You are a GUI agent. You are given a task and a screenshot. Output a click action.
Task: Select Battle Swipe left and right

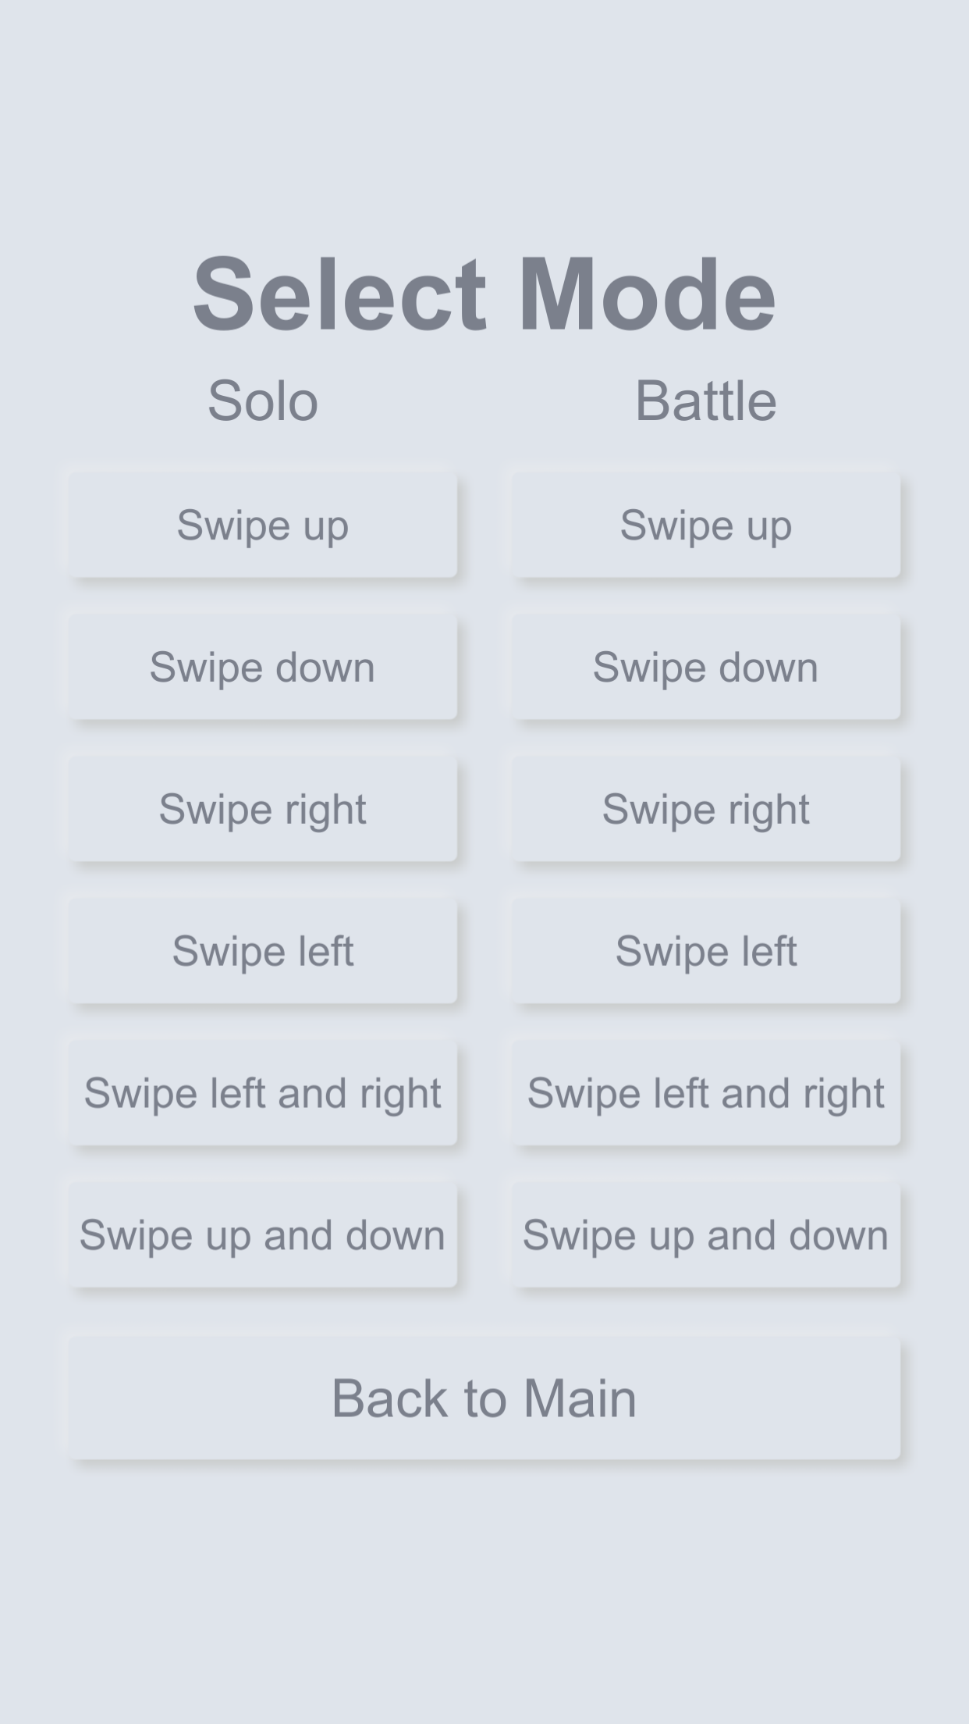705,1093
